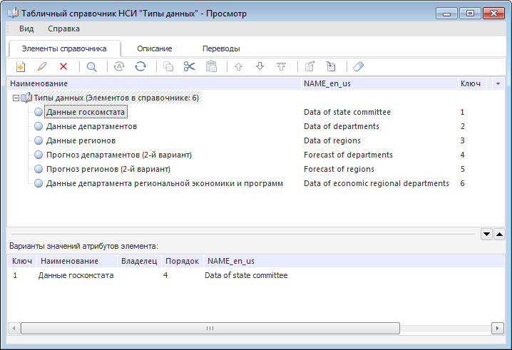Select the Данные департаментов element
The height and width of the screenshot is (350, 512).
click(x=91, y=126)
